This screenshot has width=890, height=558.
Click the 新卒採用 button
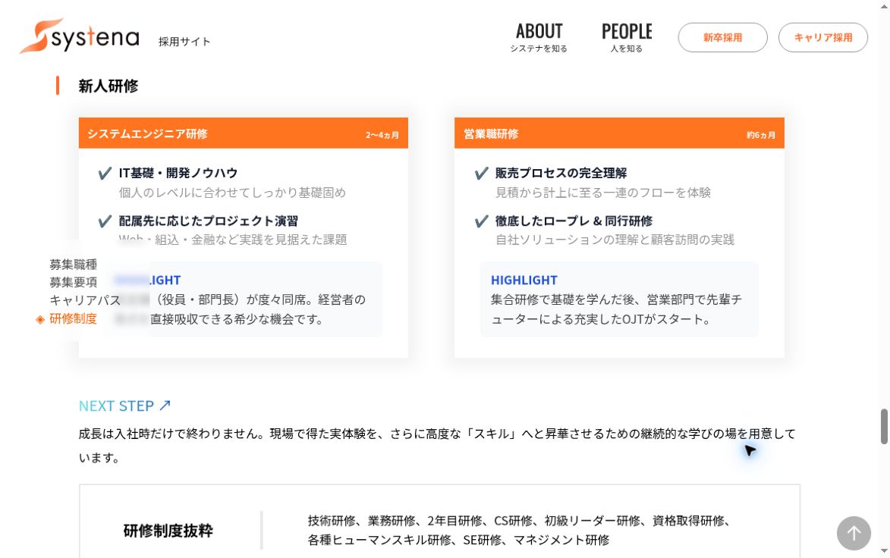click(x=722, y=37)
